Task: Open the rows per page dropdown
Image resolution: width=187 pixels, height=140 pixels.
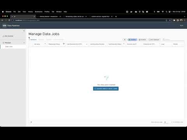Action: [166, 122]
